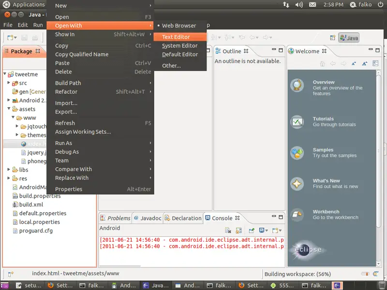
Task: Expand the src folder node
Action: pos(9,83)
